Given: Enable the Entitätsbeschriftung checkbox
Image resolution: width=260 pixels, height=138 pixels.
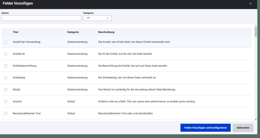Looking at the screenshot, I should tap(6, 66).
